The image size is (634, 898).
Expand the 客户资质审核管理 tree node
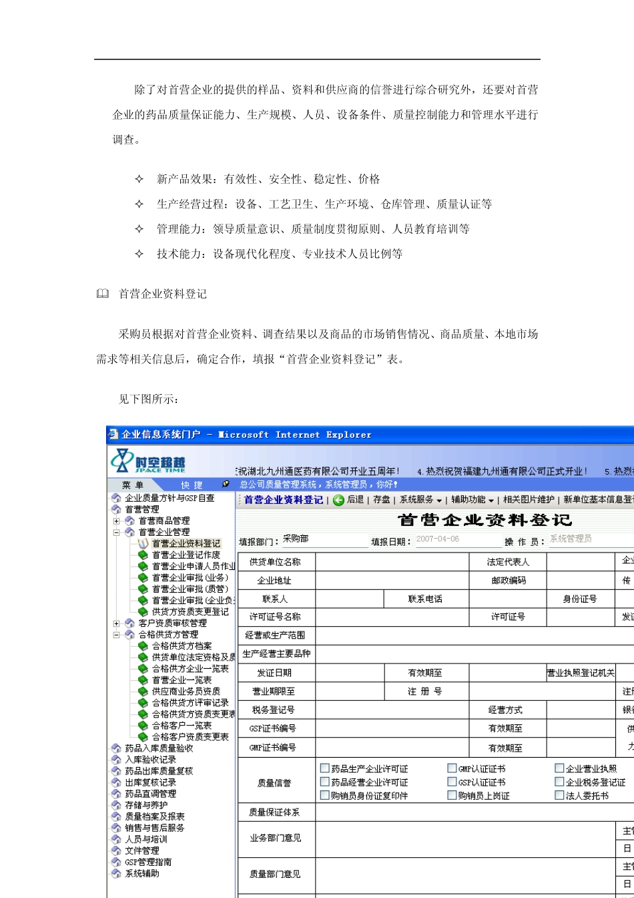117,623
